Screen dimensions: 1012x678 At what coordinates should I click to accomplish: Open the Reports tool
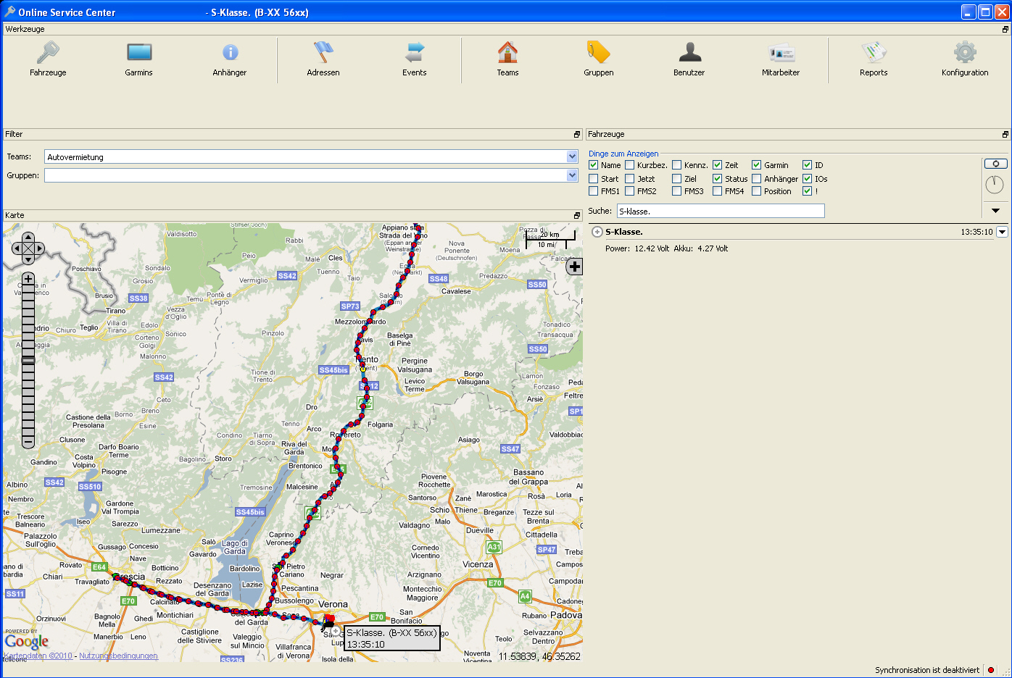(874, 59)
